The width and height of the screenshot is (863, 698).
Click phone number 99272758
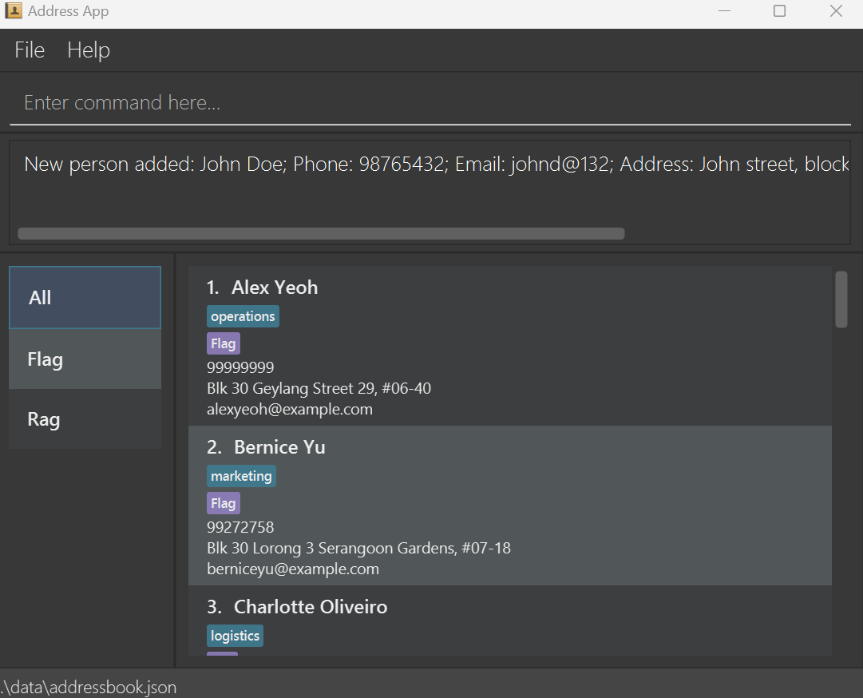pos(240,527)
